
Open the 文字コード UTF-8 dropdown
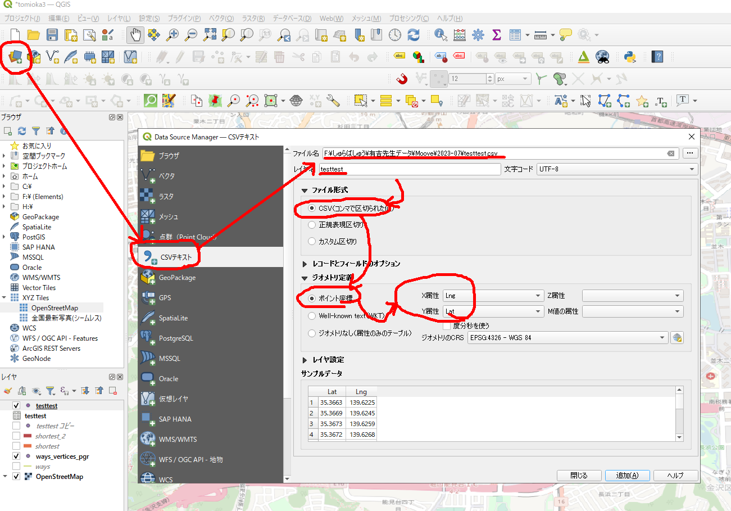(616, 169)
